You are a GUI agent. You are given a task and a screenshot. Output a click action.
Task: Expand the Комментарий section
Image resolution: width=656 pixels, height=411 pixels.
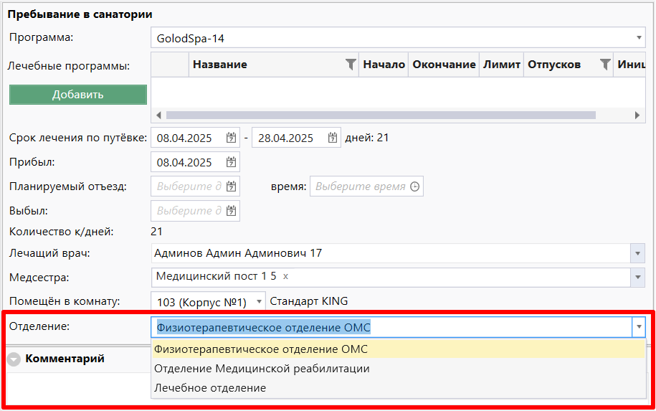click(x=14, y=359)
